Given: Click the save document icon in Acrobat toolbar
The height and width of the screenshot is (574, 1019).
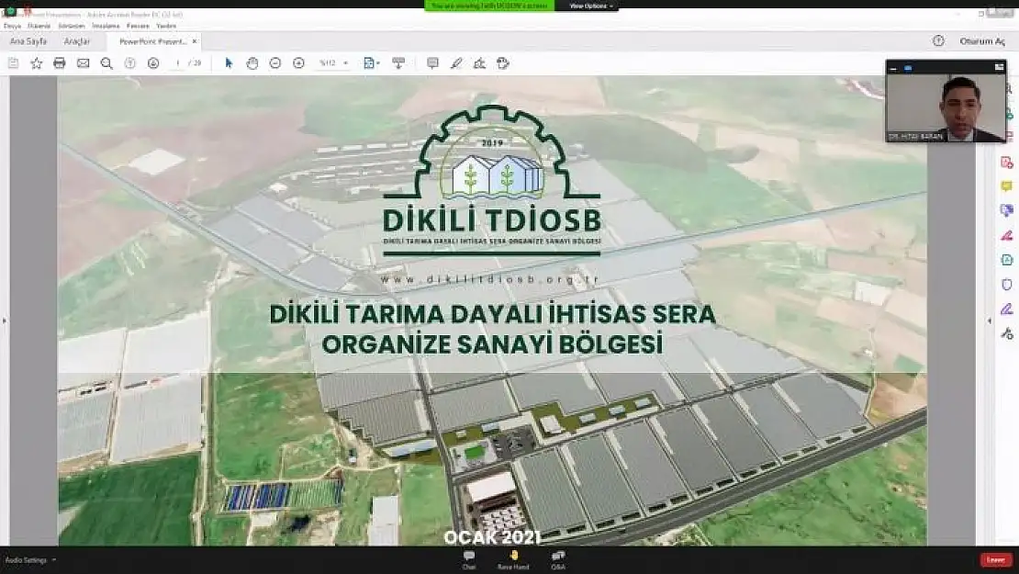Looking at the screenshot, I should tap(13, 63).
